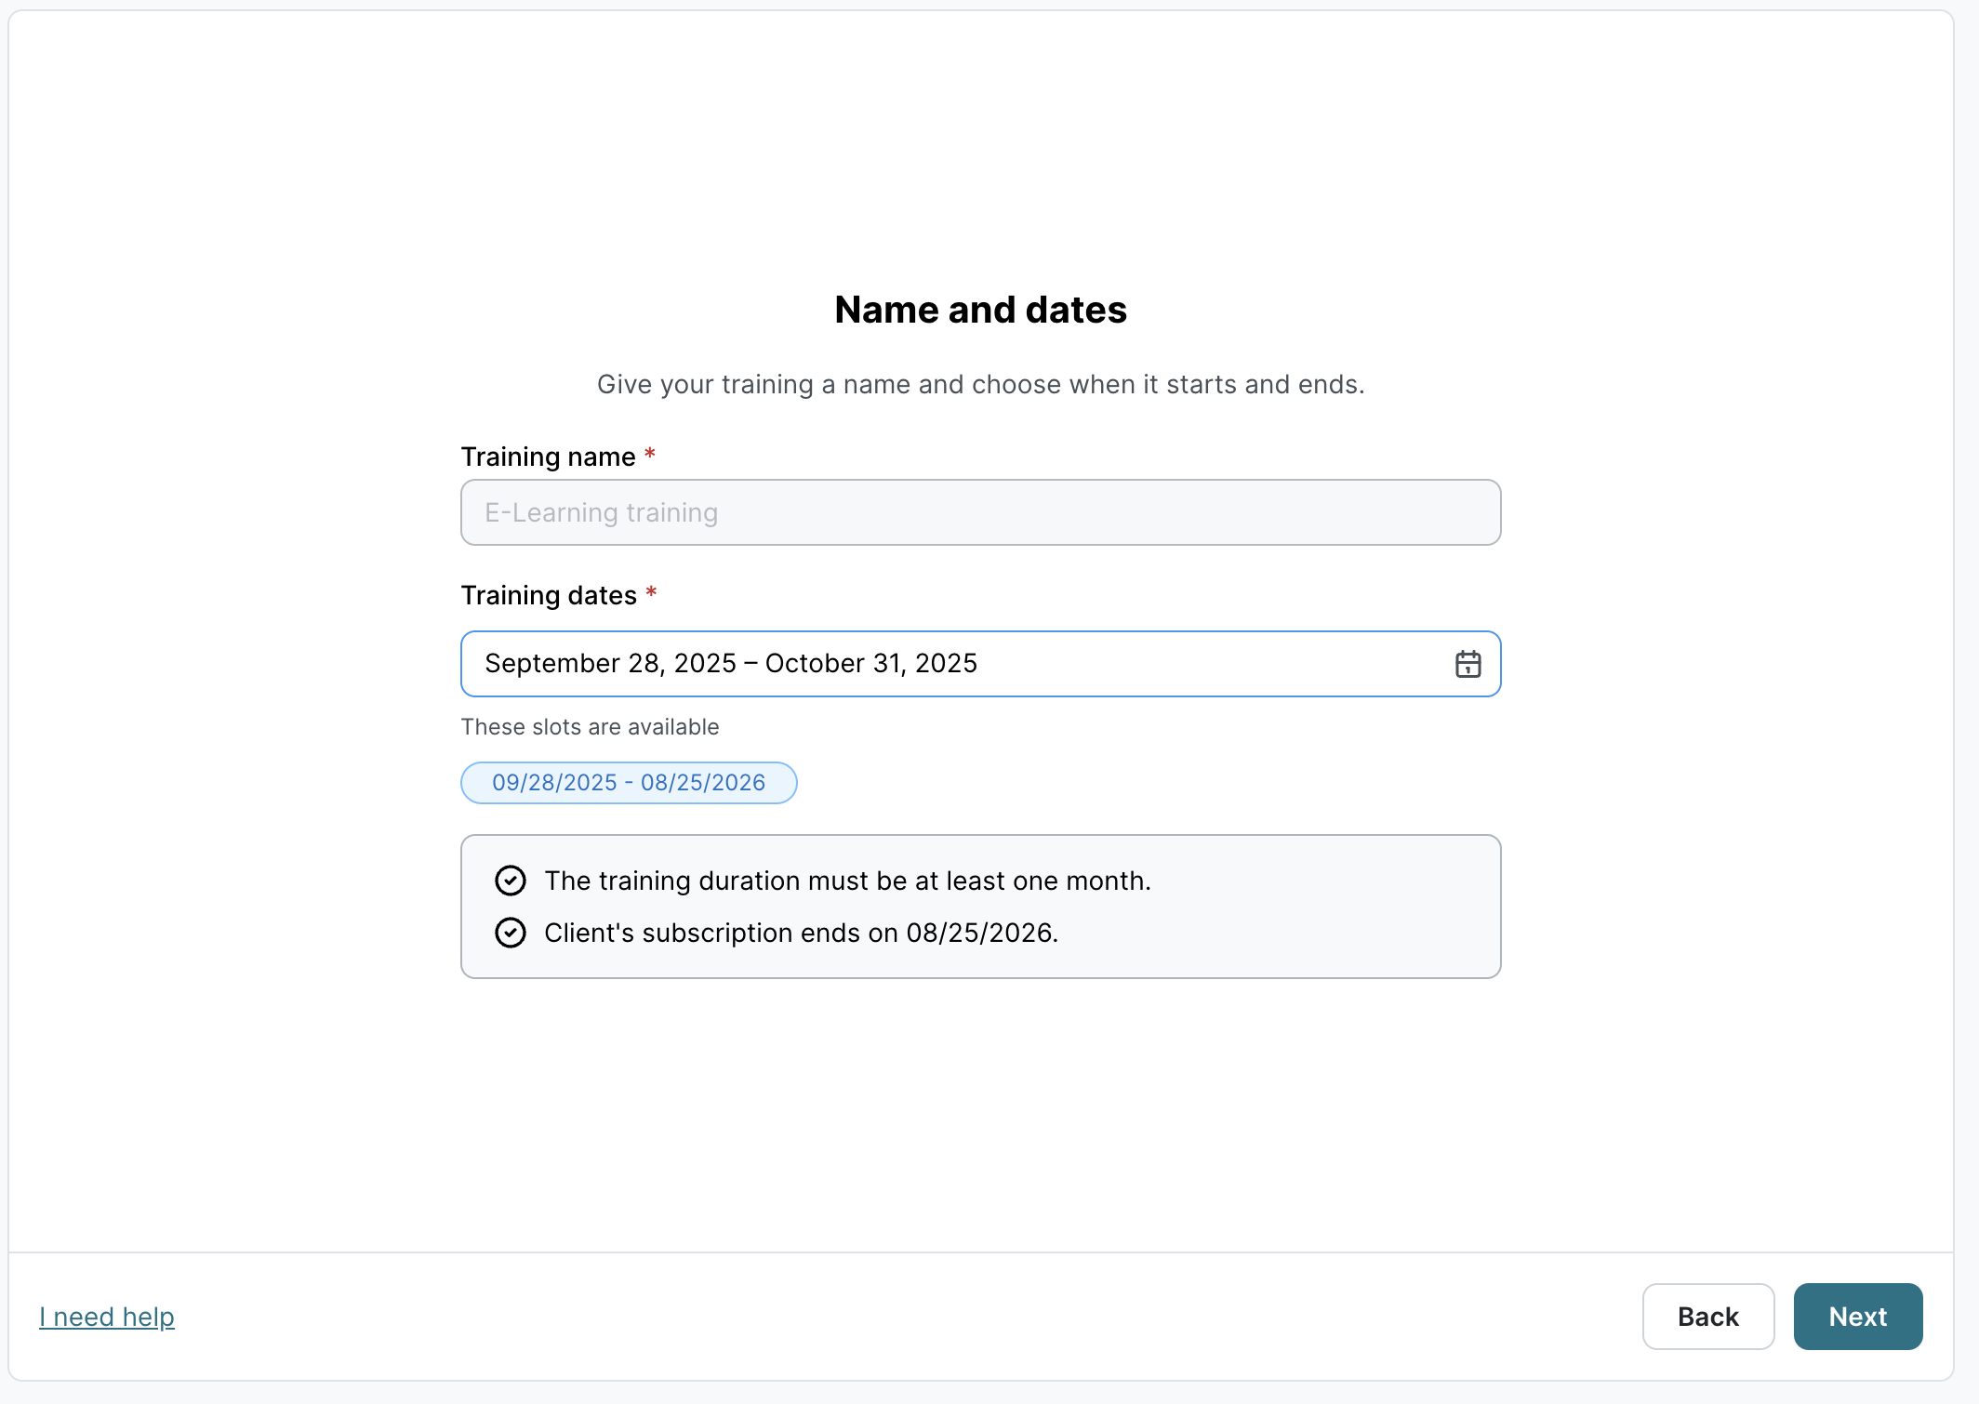Proceed with the Next button

(1857, 1317)
